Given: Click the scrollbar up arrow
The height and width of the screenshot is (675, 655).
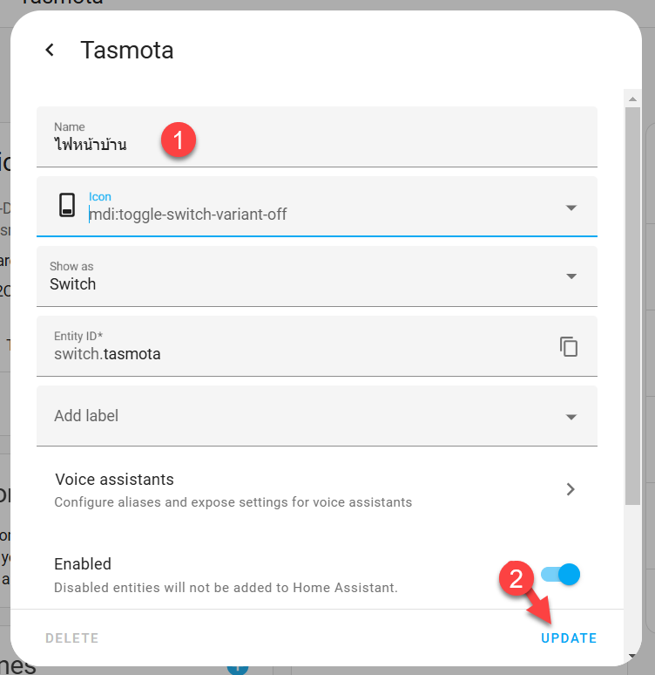Looking at the screenshot, I should click(632, 99).
